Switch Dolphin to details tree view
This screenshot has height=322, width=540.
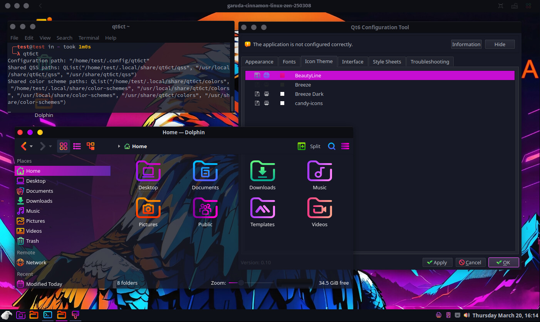point(91,146)
